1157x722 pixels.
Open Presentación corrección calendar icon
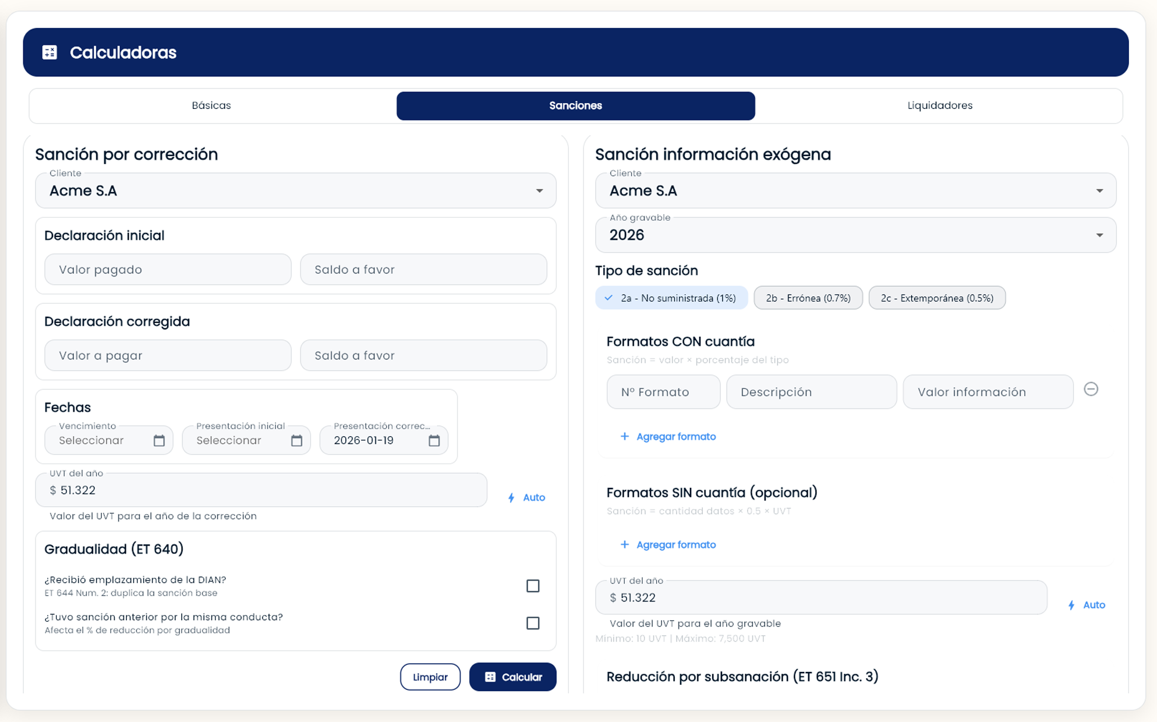pos(434,441)
